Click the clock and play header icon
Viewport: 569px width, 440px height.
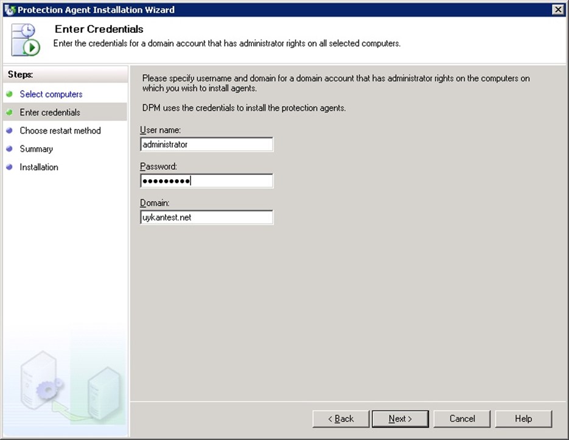(26, 40)
